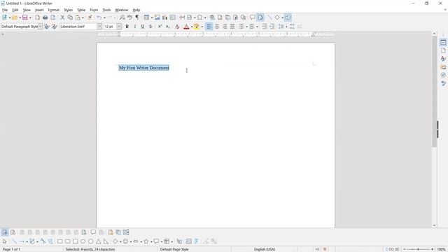Click the Superscript icon
Screen dimensions: 448x252
coord(160,27)
